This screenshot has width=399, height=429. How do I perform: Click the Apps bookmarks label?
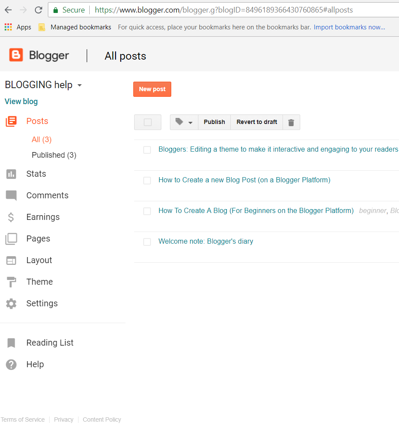point(24,27)
